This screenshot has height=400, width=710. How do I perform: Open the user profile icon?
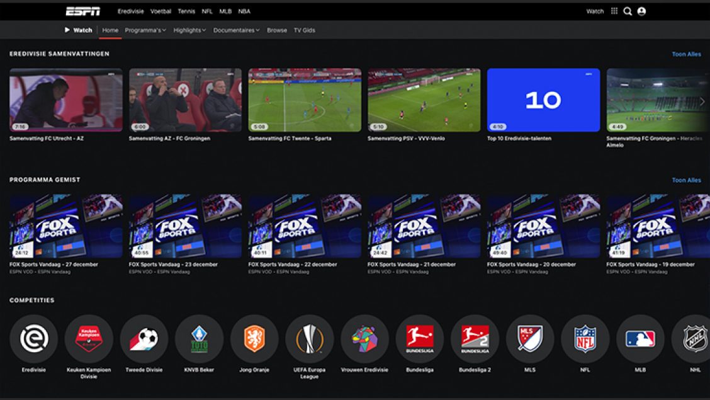641,11
